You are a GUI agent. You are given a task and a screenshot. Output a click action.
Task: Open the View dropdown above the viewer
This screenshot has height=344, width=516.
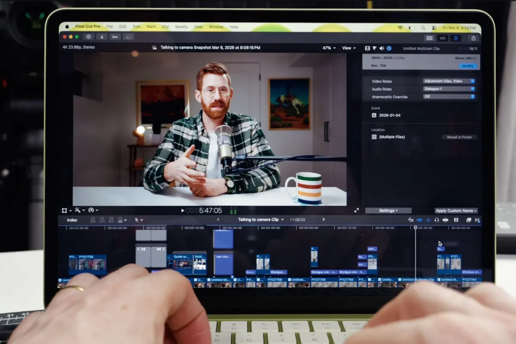[348, 48]
